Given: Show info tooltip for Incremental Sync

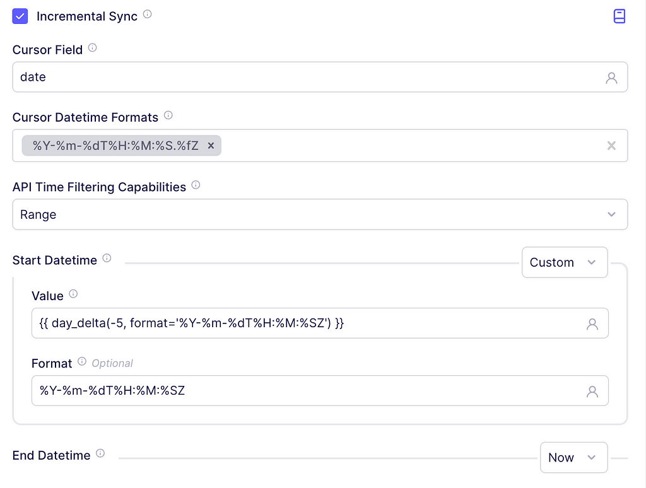Looking at the screenshot, I should [x=147, y=15].
